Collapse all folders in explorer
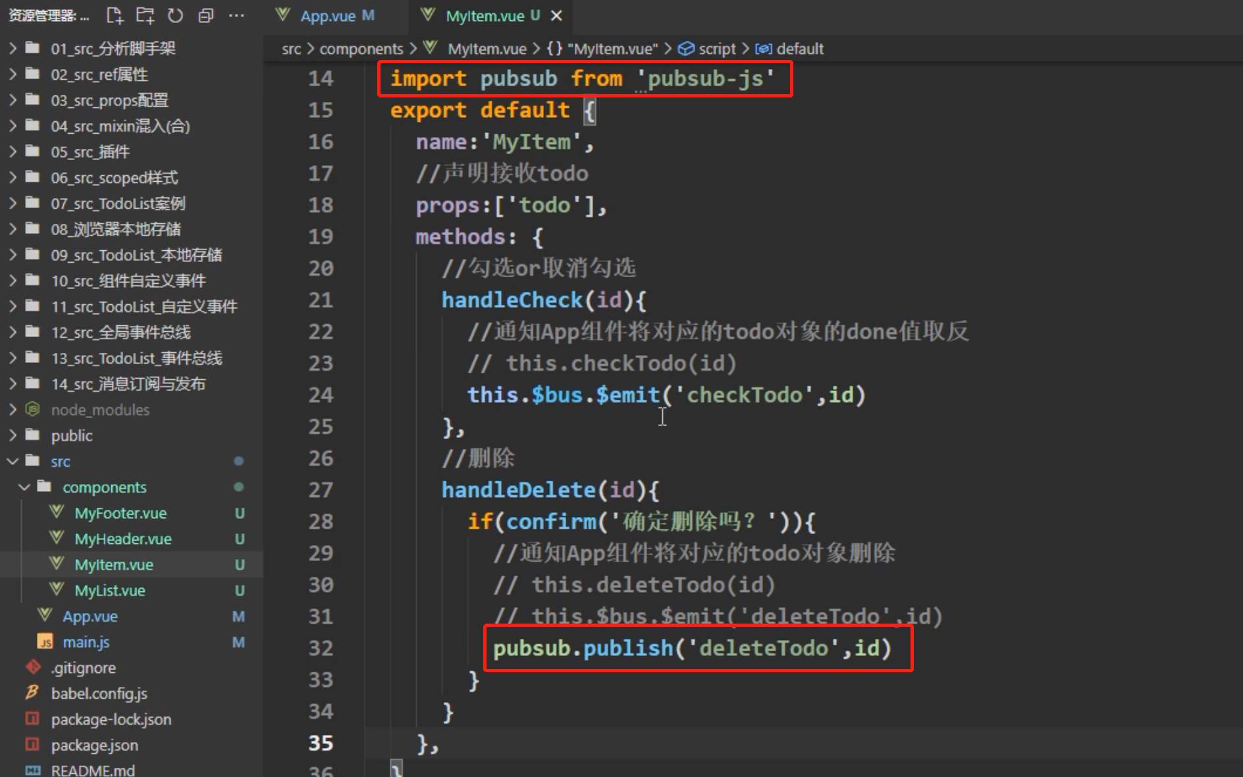 [x=205, y=16]
